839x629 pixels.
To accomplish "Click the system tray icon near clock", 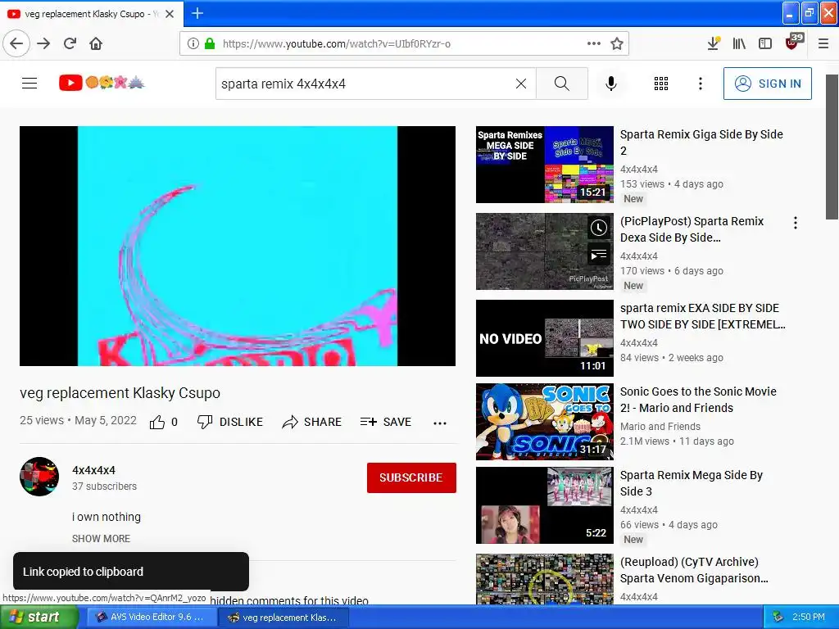I will point(778,618).
